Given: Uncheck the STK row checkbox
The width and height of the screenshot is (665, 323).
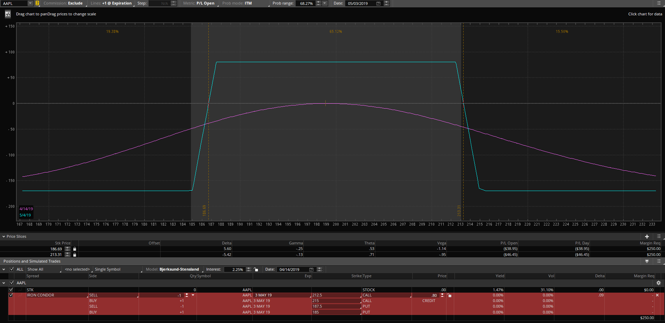Looking at the screenshot, I should (x=11, y=290).
